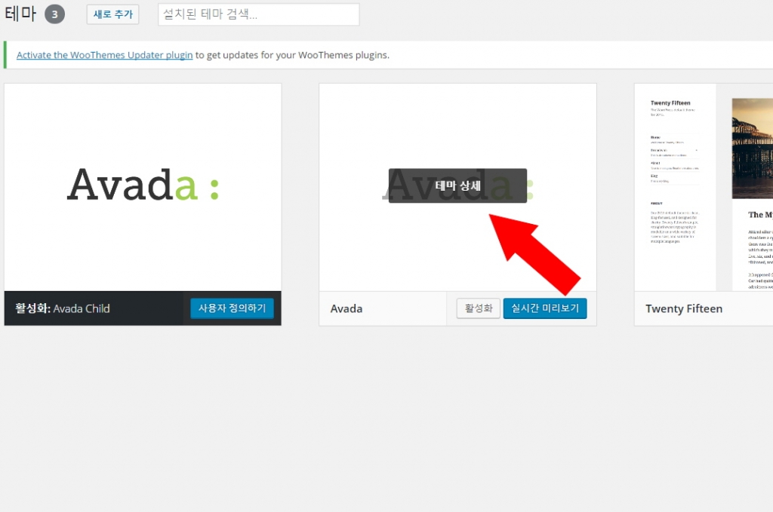Click the 활성화 button for Avada theme
Image resolution: width=773 pixels, height=512 pixels.
[478, 308]
